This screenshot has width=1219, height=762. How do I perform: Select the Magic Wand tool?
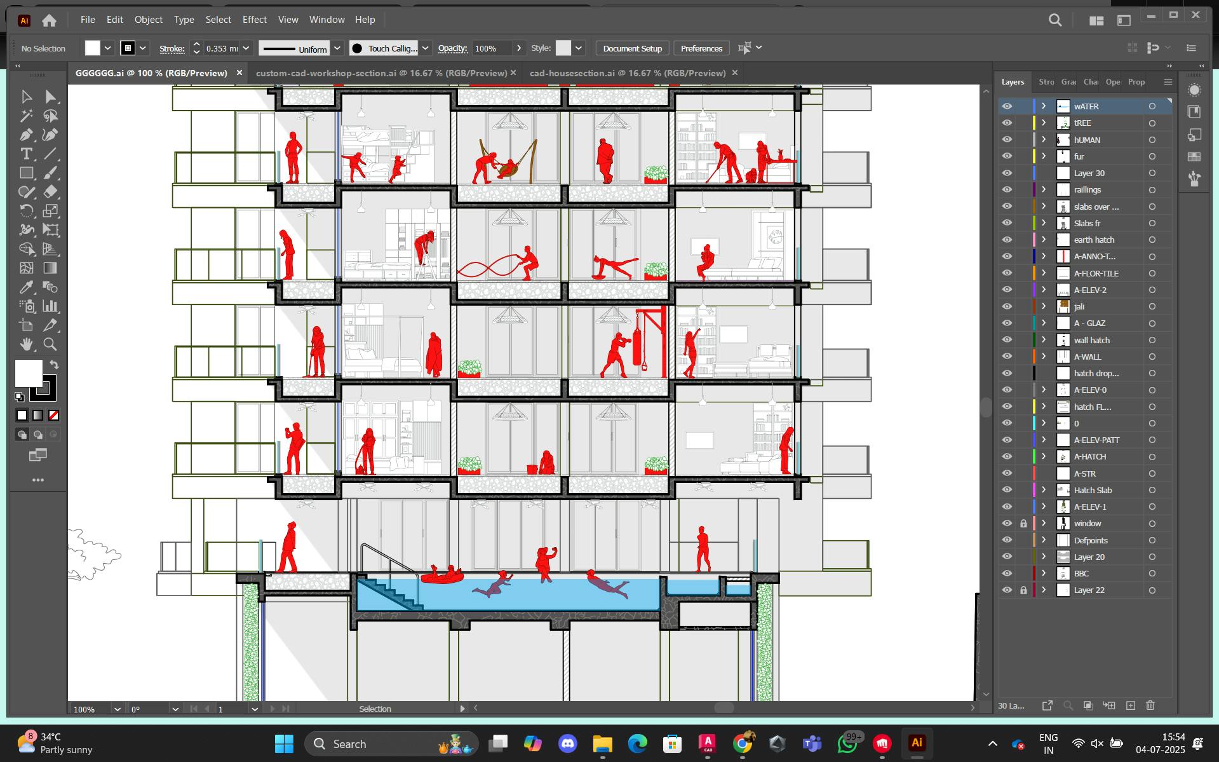click(x=26, y=116)
